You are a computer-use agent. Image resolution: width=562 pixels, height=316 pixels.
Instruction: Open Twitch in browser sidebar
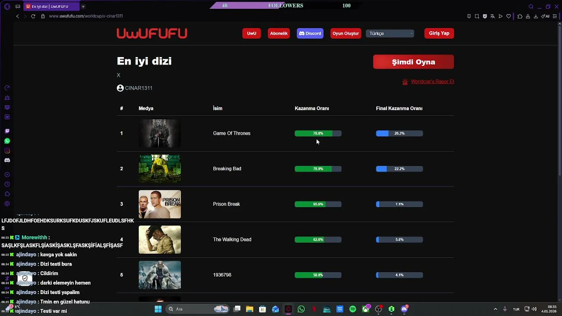(x=7, y=131)
